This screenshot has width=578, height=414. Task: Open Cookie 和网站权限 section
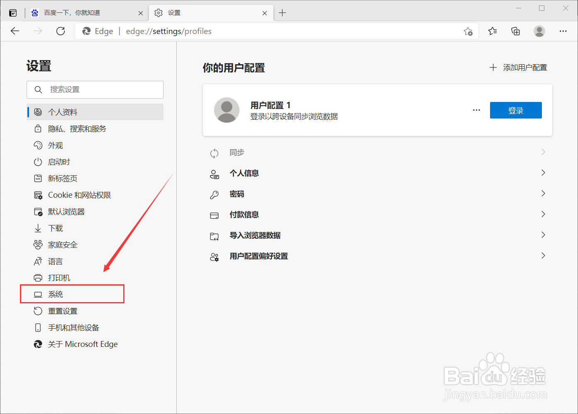coord(95,195)
